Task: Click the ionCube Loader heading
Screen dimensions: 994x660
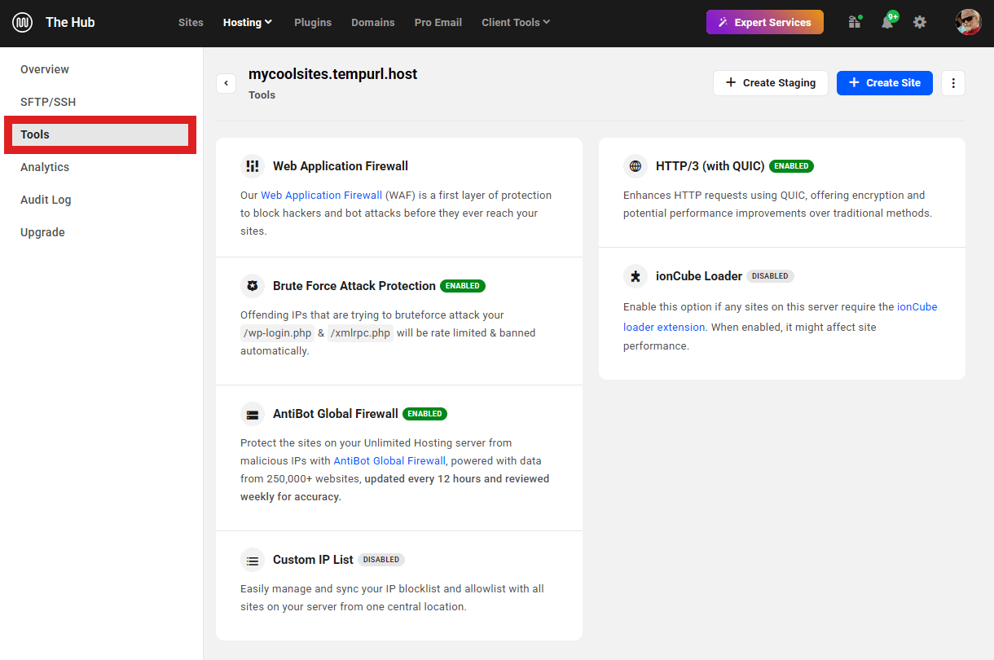Action: (699, 276)
